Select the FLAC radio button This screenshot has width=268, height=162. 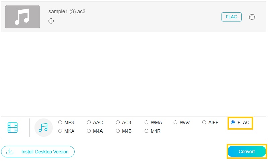[x=233, y=123]
